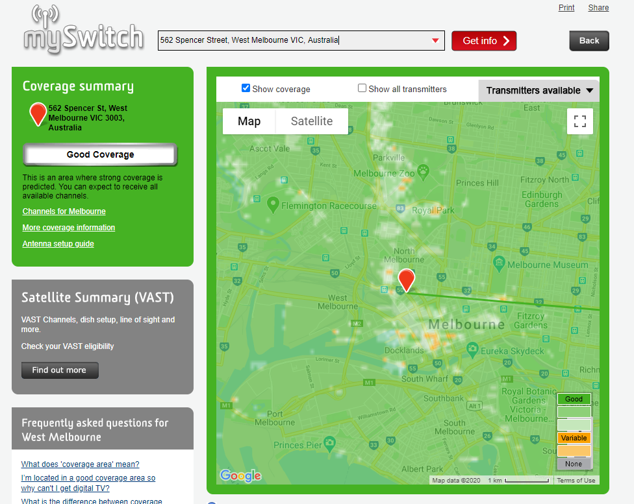This screenshot has height=504, width=634.
Task: Click the Good Coverage result button
Action: (100, 154)
